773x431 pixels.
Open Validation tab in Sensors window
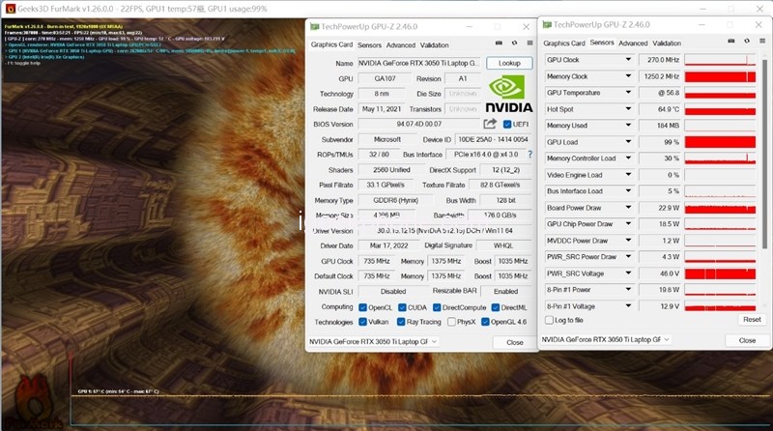point(667,43)
